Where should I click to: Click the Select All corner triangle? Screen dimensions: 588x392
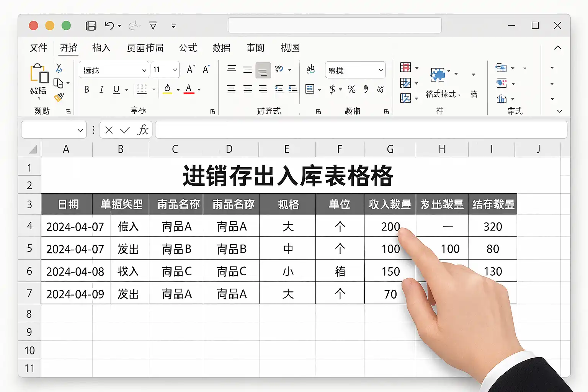(x=33, y=149)
